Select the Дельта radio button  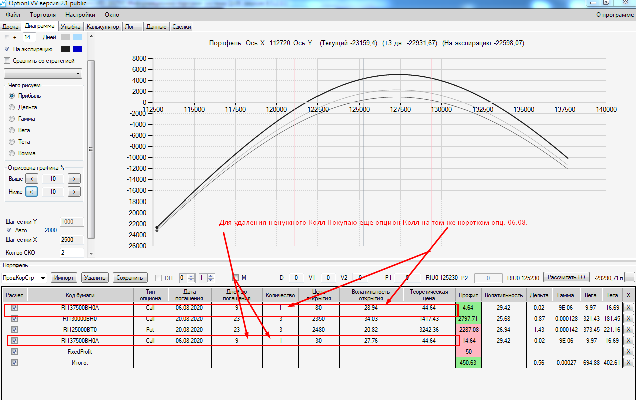12,107
